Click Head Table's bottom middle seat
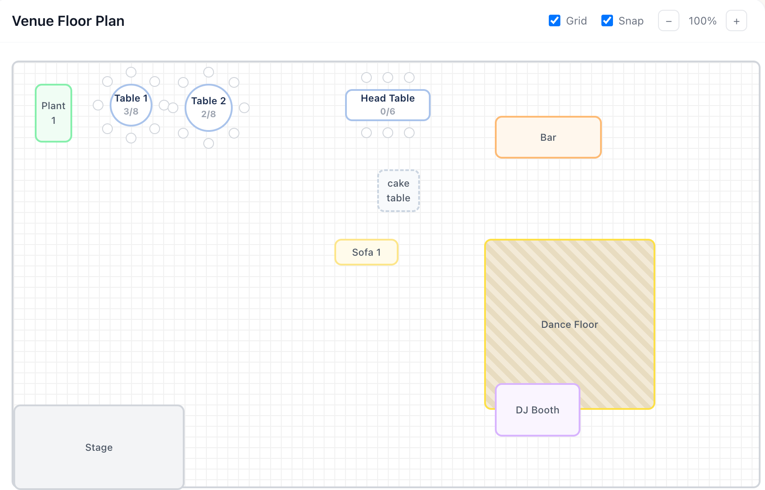Viewport: 765px width, 490px height. click(x=388, y=133)
